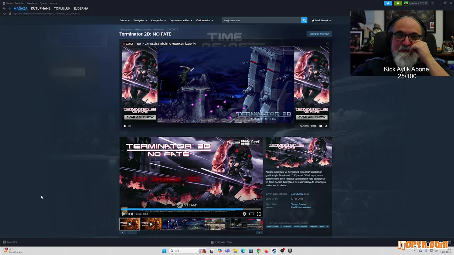Pop out the broadcast in new window
Image resolution: width=454 pixels, height=255 pixels.
(x=326, y=126)
